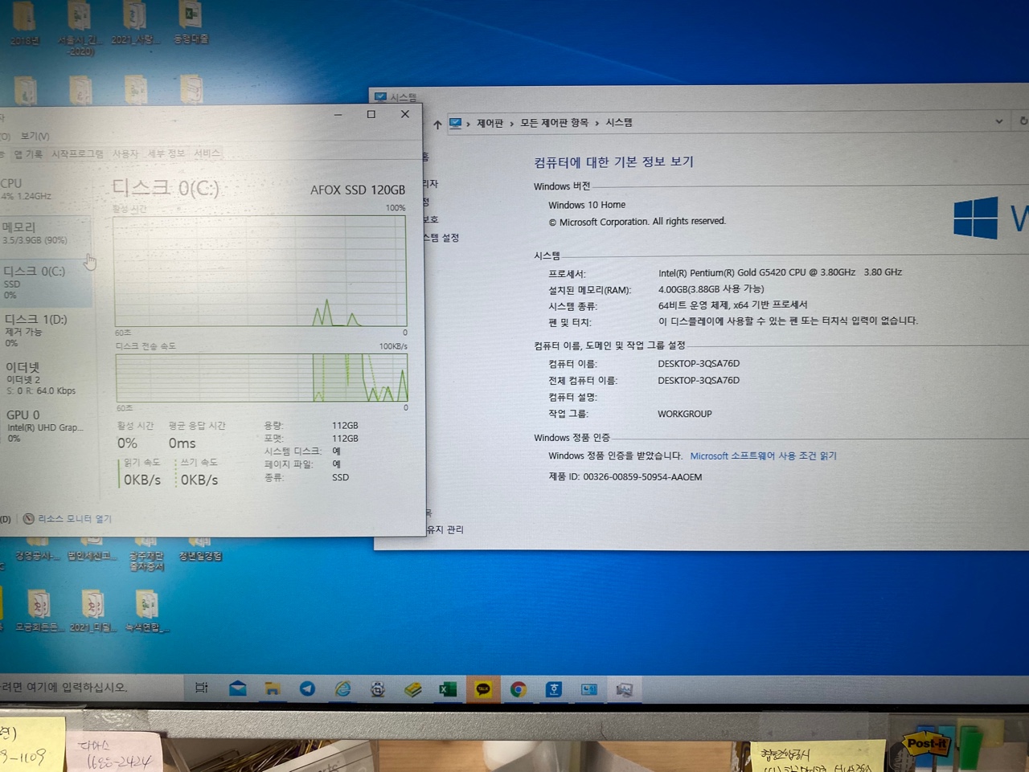Select the 정년일경험 desktop icon

point(200,549)
